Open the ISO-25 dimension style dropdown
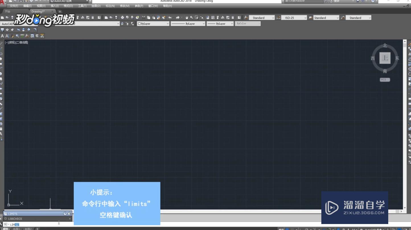Screen dimensions: 411x230 click(x=295, y=18)
